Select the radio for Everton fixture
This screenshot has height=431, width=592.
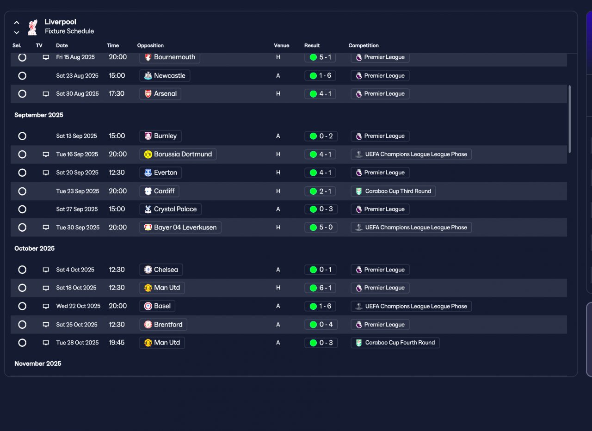coord(22,172)
